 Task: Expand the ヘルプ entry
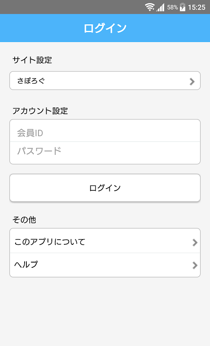pyautogui.click(x=105, y=265)
